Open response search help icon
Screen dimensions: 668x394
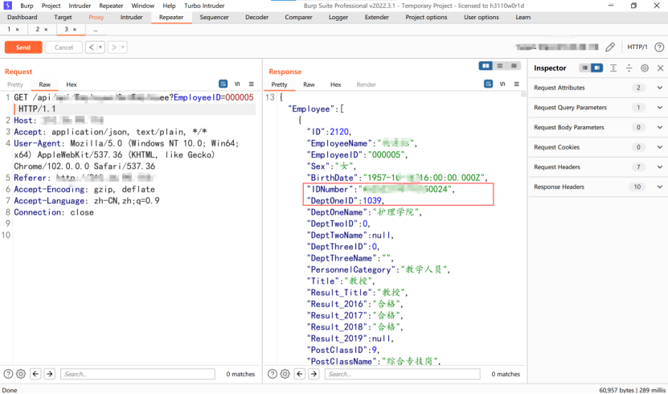(273, 374)
